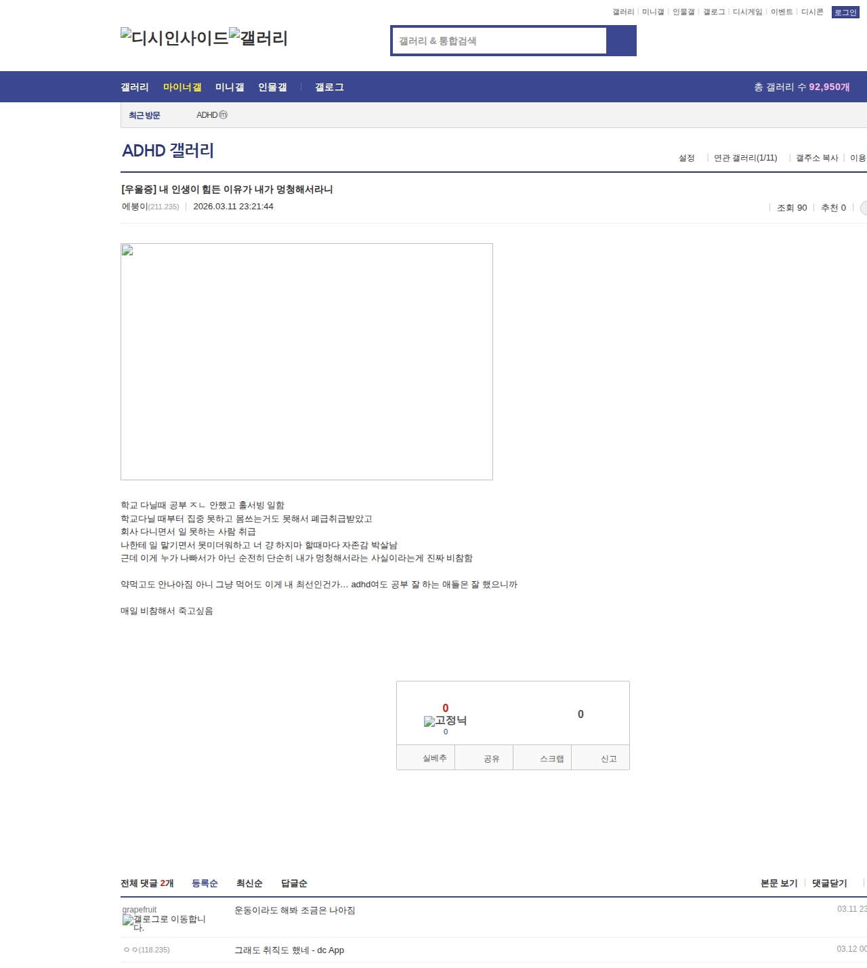
Task: Click the 디시인사이드 logo image
Action: click(x=175, y=38)
